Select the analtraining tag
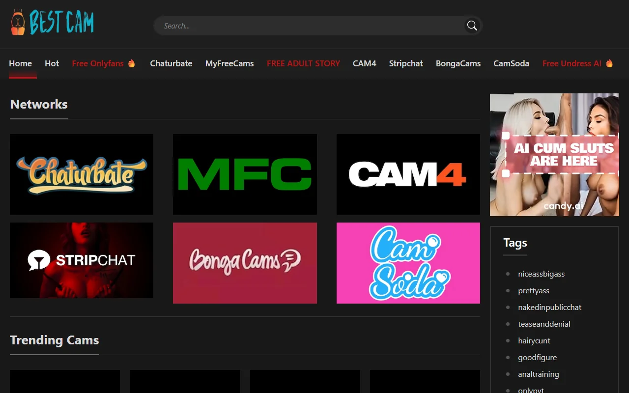Image resolution: width=629 pixels, height=393 pixels. click(539, 374)
